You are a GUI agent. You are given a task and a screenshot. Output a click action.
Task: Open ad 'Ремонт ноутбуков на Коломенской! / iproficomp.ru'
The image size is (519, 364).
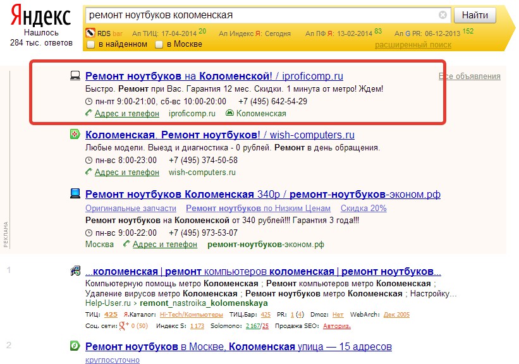click(x=214, y=76)
